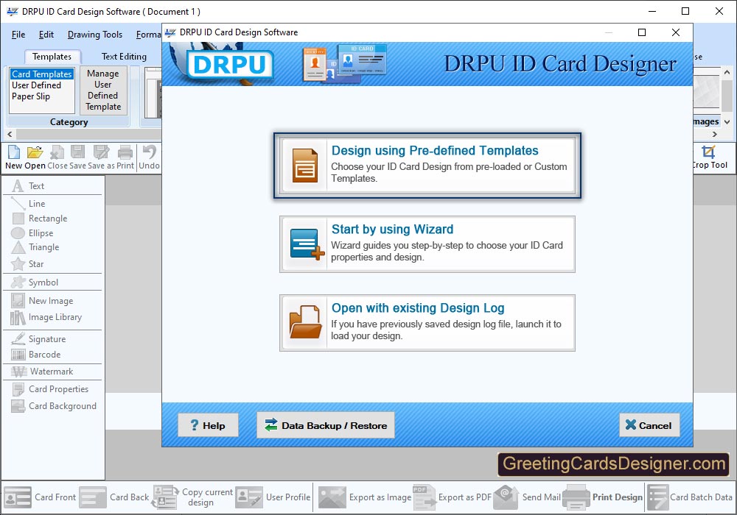Open User Profile

273,497
